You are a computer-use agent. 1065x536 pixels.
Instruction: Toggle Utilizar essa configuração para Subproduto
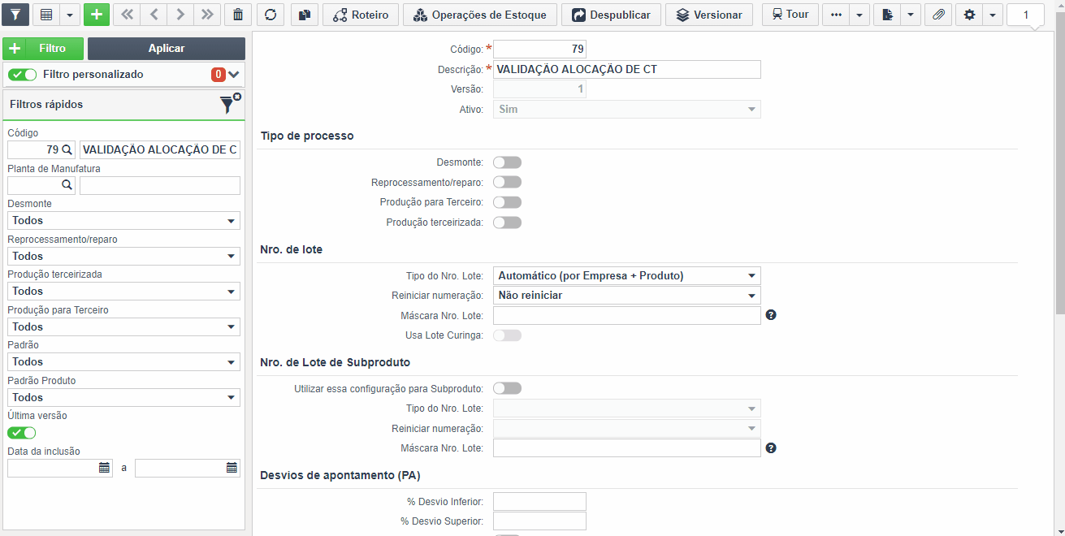(x=507, y=388)
